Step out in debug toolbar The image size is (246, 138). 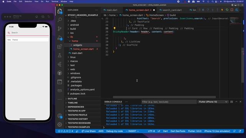click(217, 10)
